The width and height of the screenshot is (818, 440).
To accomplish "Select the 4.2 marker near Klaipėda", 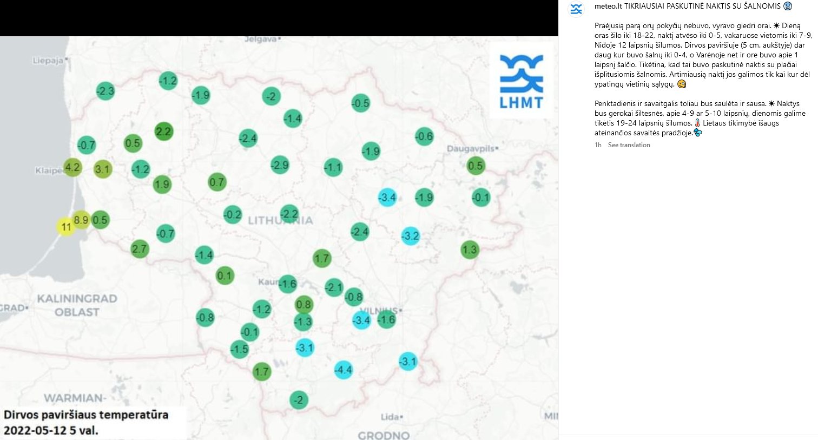I will 72,167.
